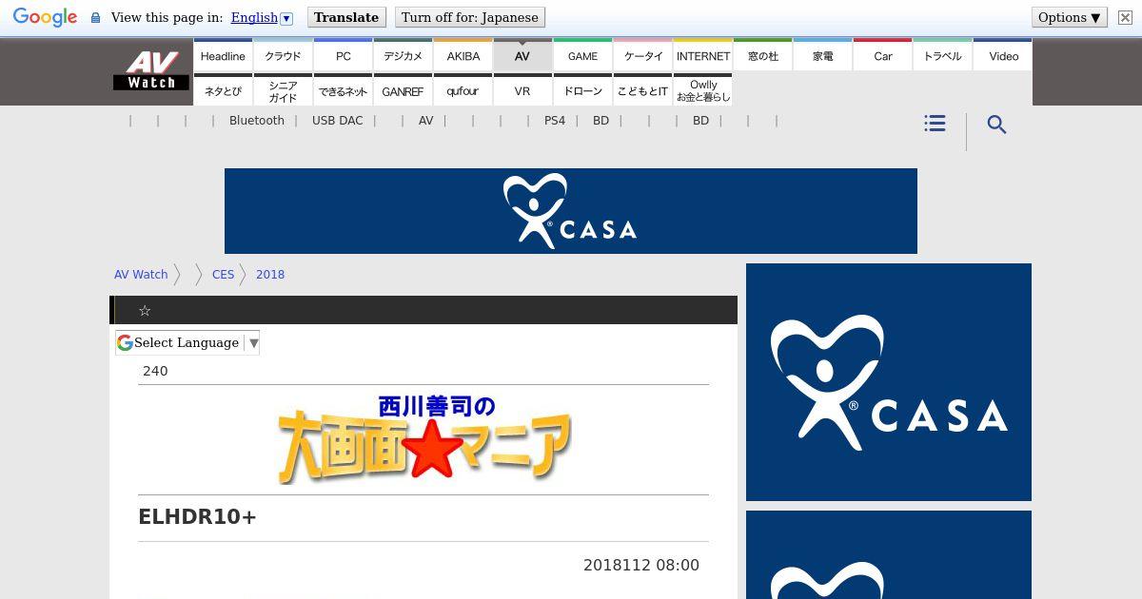Click the AV Watch logo

point(151,71)
